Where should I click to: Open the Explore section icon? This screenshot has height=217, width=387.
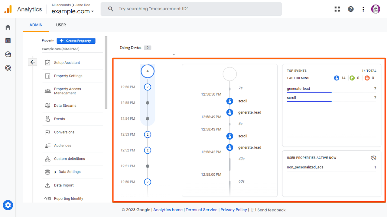[8, 54]
